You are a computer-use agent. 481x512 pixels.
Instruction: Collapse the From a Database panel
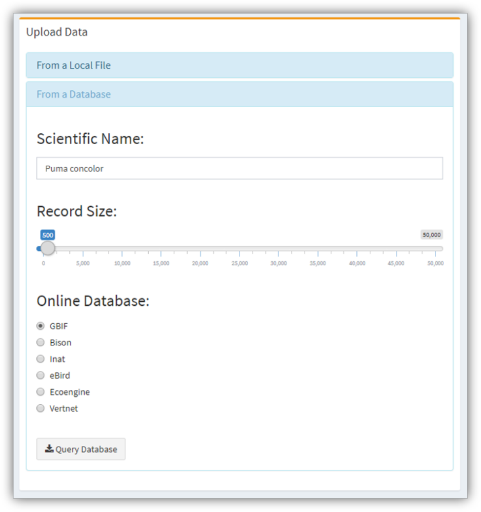[239, 94]
